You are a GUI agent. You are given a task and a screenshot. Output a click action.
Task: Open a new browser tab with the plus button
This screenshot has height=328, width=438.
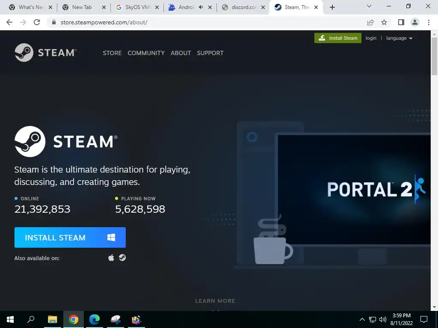click(x=332, y=7)
